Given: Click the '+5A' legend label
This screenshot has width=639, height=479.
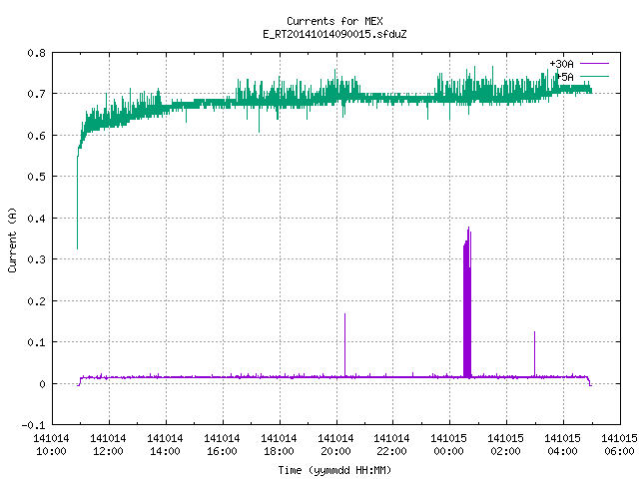Looking at the screenshot, I should click(565, 77).
